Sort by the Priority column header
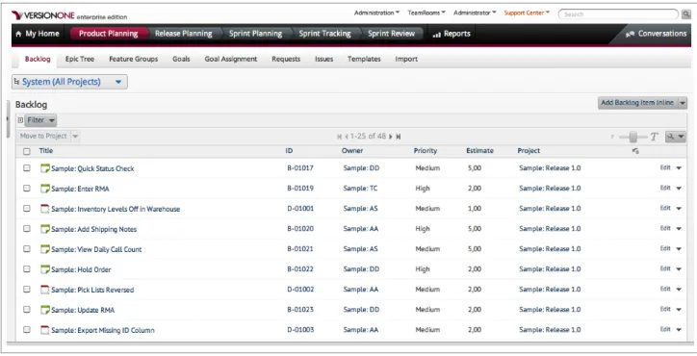This screenshot has height=356, width=697. click(426, 151)
